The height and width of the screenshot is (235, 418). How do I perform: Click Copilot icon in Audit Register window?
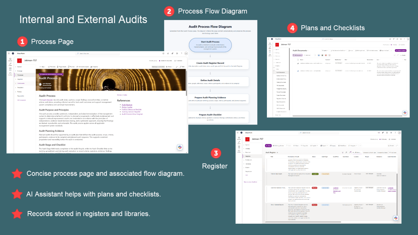click(x=396, y=218)
